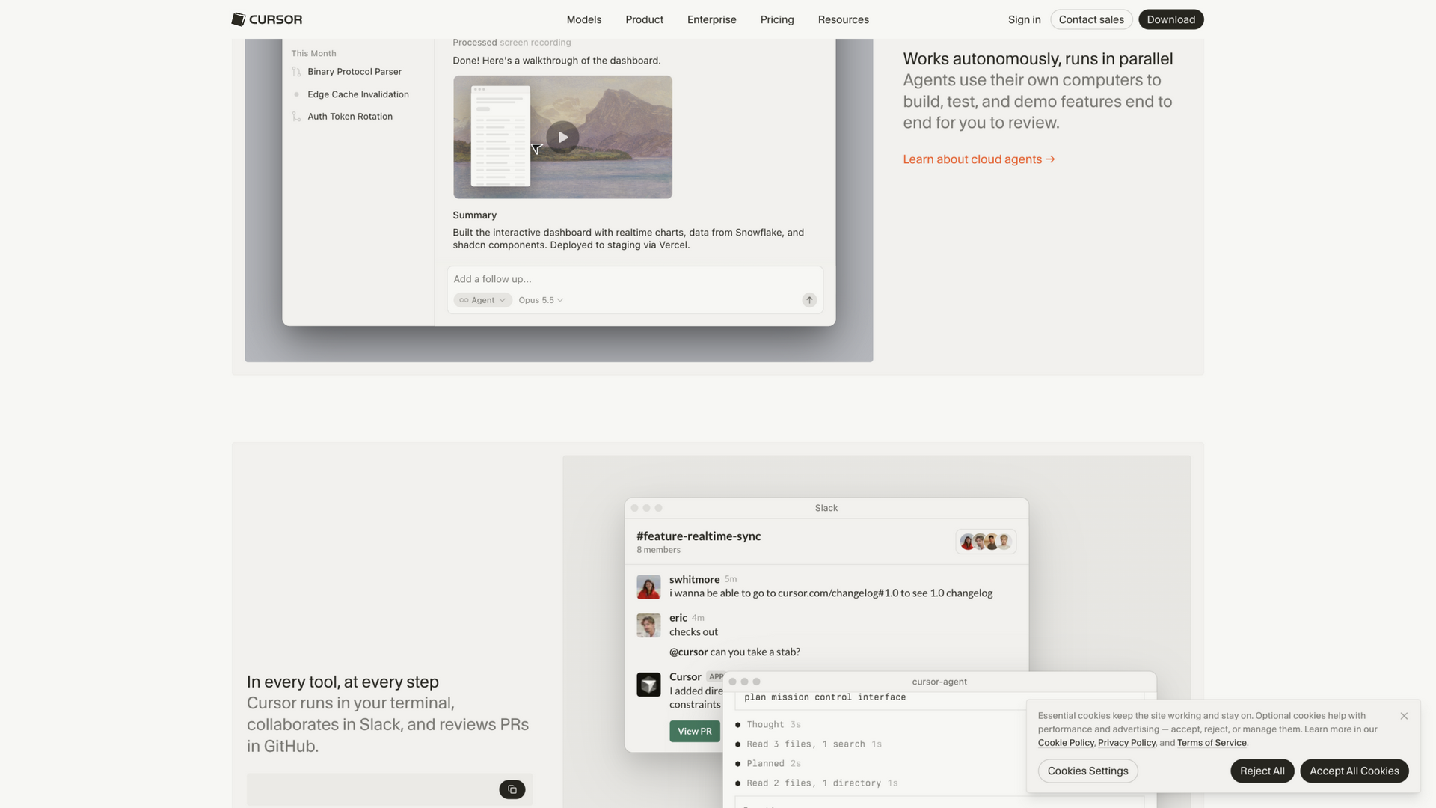The image size is (1436, 808).
Task: Open the Cookie Policy link
Action: tap(1066, 743)
